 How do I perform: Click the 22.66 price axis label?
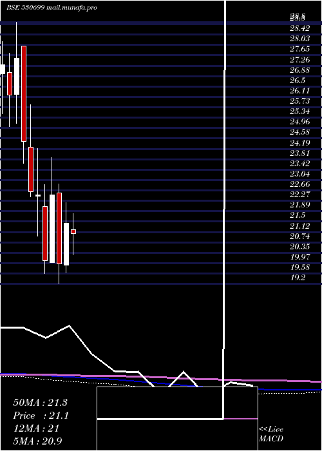[300, 184]
